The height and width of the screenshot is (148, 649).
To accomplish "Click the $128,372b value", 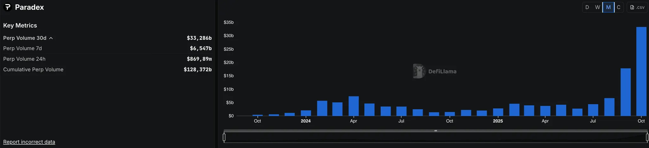I will click(197, 70).
